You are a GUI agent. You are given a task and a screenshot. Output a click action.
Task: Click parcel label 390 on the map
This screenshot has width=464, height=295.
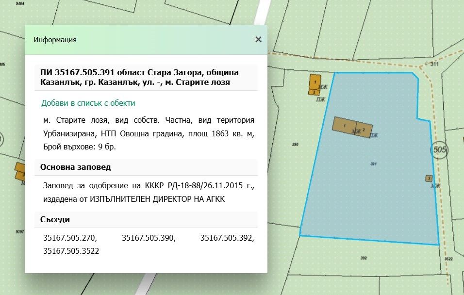pos(295,145)
